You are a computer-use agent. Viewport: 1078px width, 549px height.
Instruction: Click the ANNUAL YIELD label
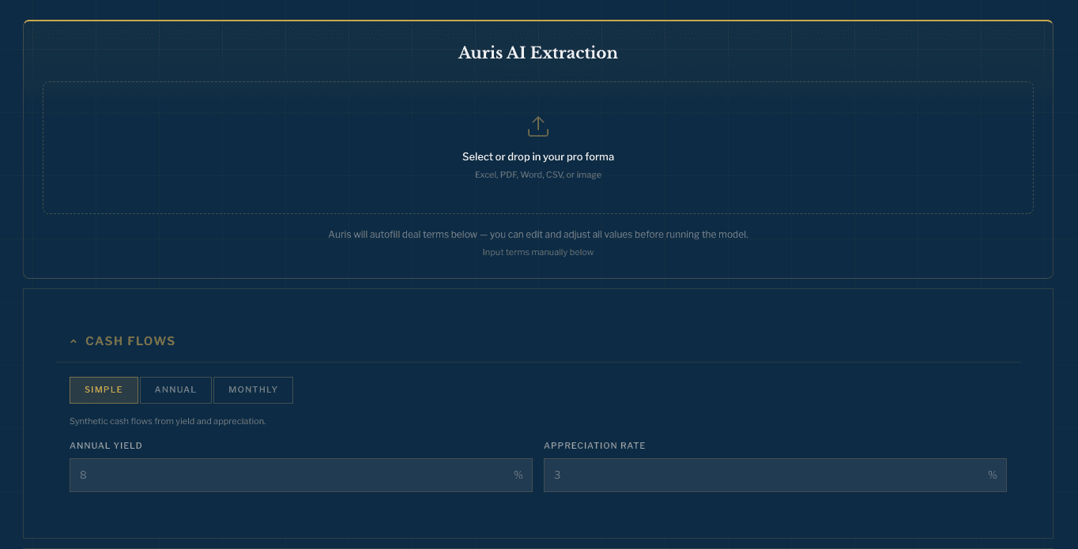[x=106, y=446]
